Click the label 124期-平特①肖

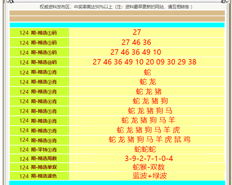coord(38,150)
